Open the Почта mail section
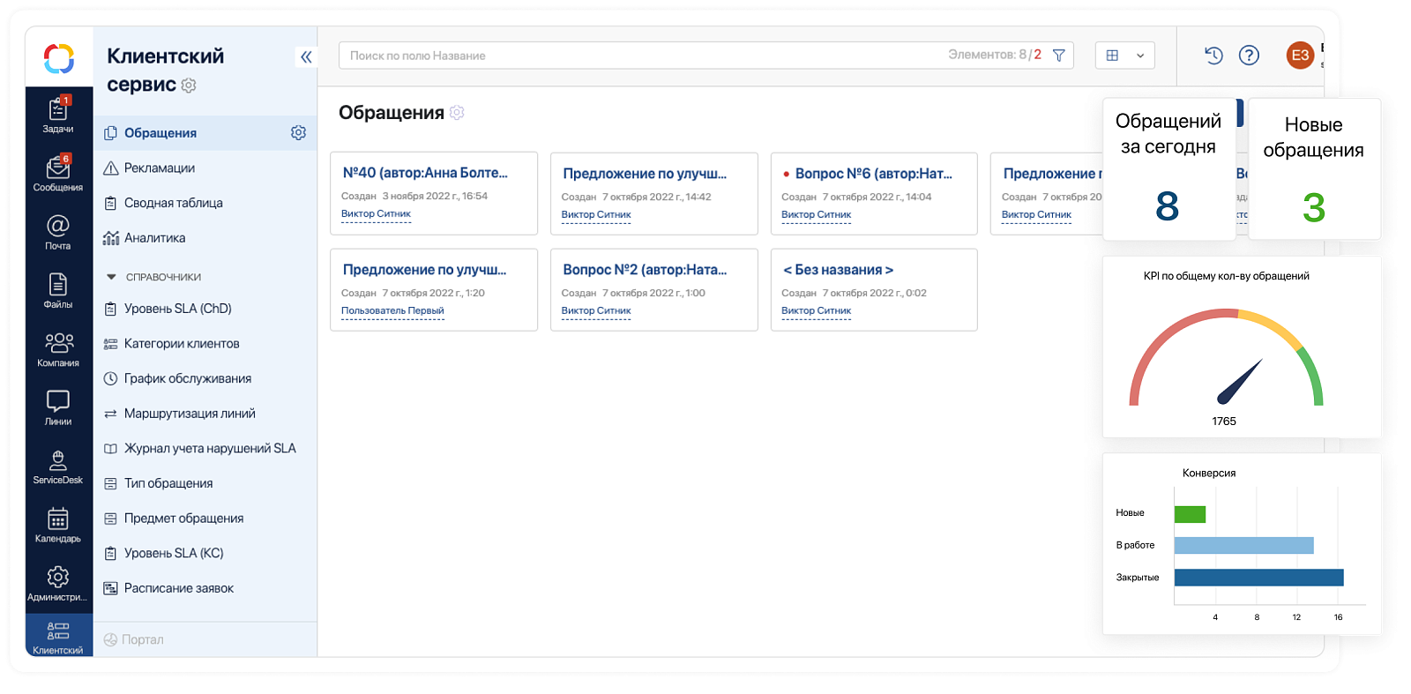The image size is (1411, 694). pos(58,232)
